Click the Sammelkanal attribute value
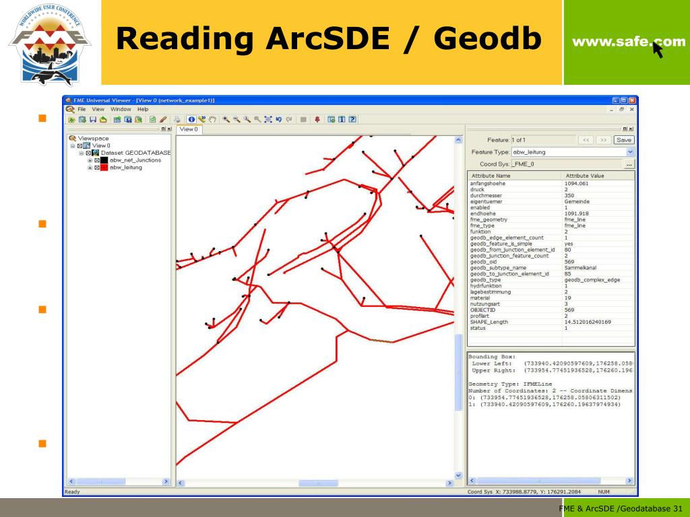This screenshot has width=690, height=517. (x=580, y=268)
